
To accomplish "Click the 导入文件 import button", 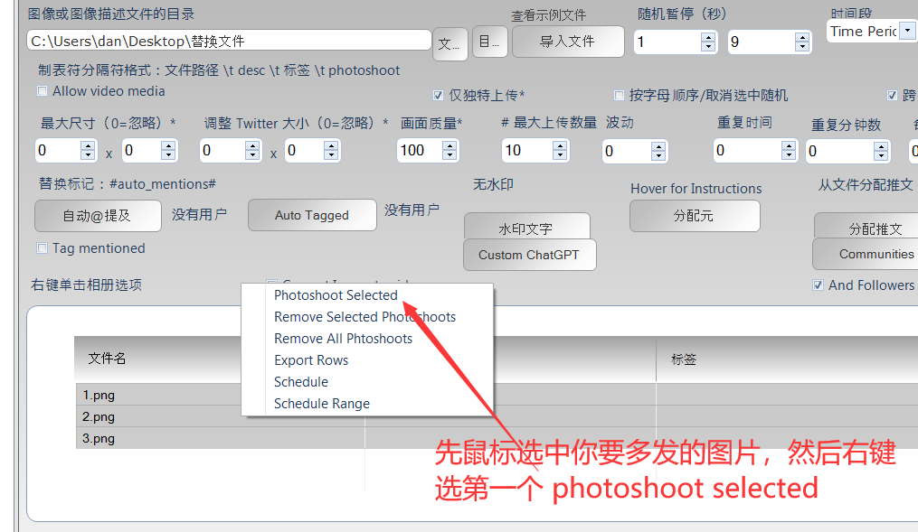I will point(567,41).
